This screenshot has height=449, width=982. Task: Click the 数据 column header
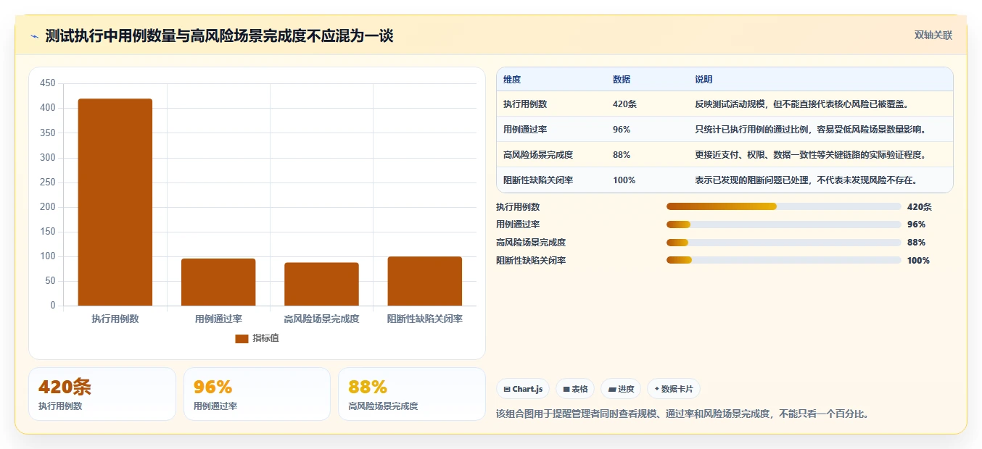point(622,80)
